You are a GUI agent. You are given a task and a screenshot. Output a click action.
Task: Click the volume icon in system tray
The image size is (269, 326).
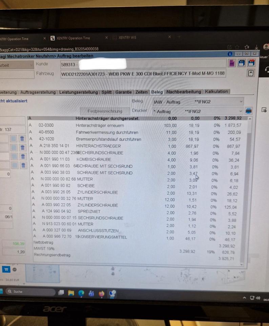click(x=258, y=298)
